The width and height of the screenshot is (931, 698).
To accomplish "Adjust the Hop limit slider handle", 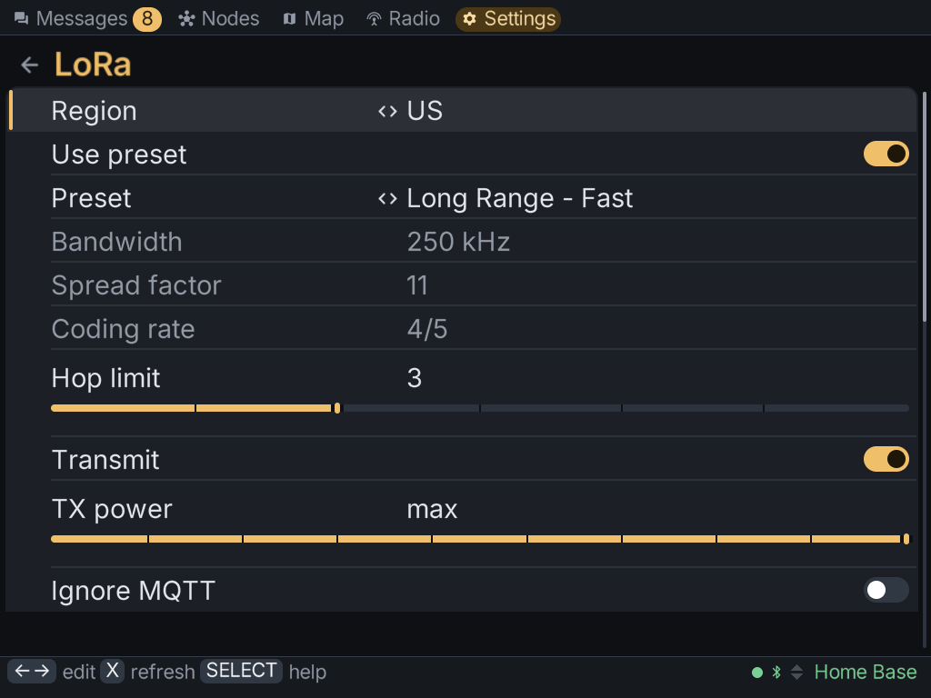I will point(337,408).
